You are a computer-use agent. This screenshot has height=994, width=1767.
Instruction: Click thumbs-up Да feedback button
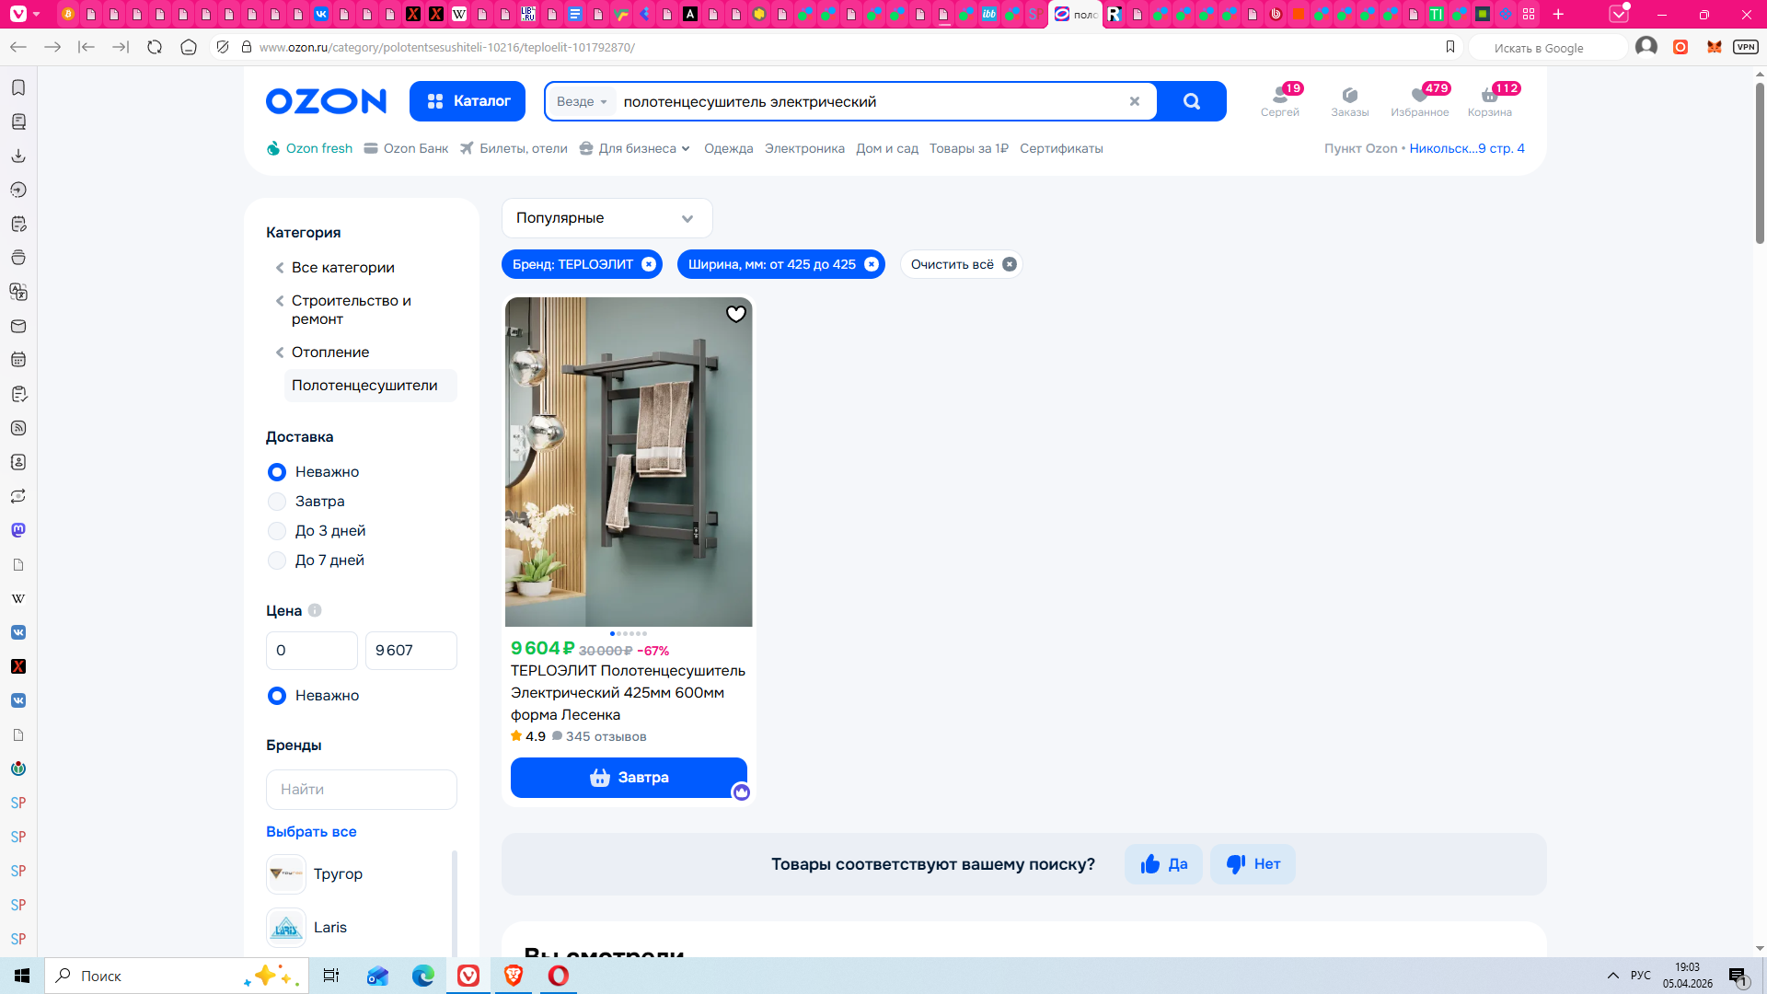[x=1163, y=864]
